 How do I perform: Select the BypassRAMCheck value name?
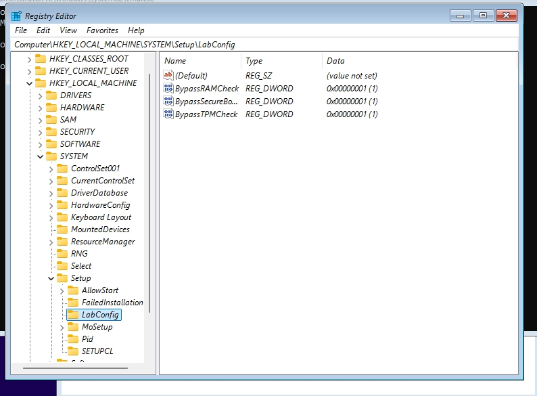[207, 89]
